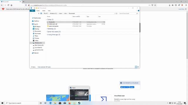Open the Home ribbon tab
Viewport: 188px width, 105px height.
[x=38, y=10]
